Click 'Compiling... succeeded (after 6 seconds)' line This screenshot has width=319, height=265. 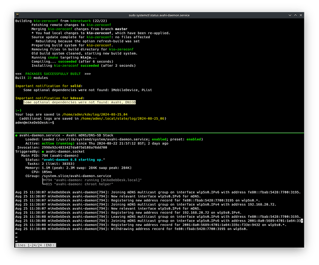[x=72, y=61]
